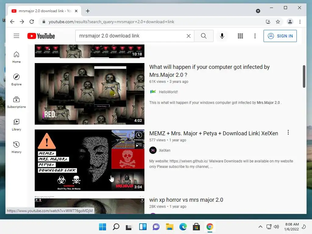312x234 pixels.
Task: Click the page vertical scrollbar thumb
Action: [x=304, y=76]
